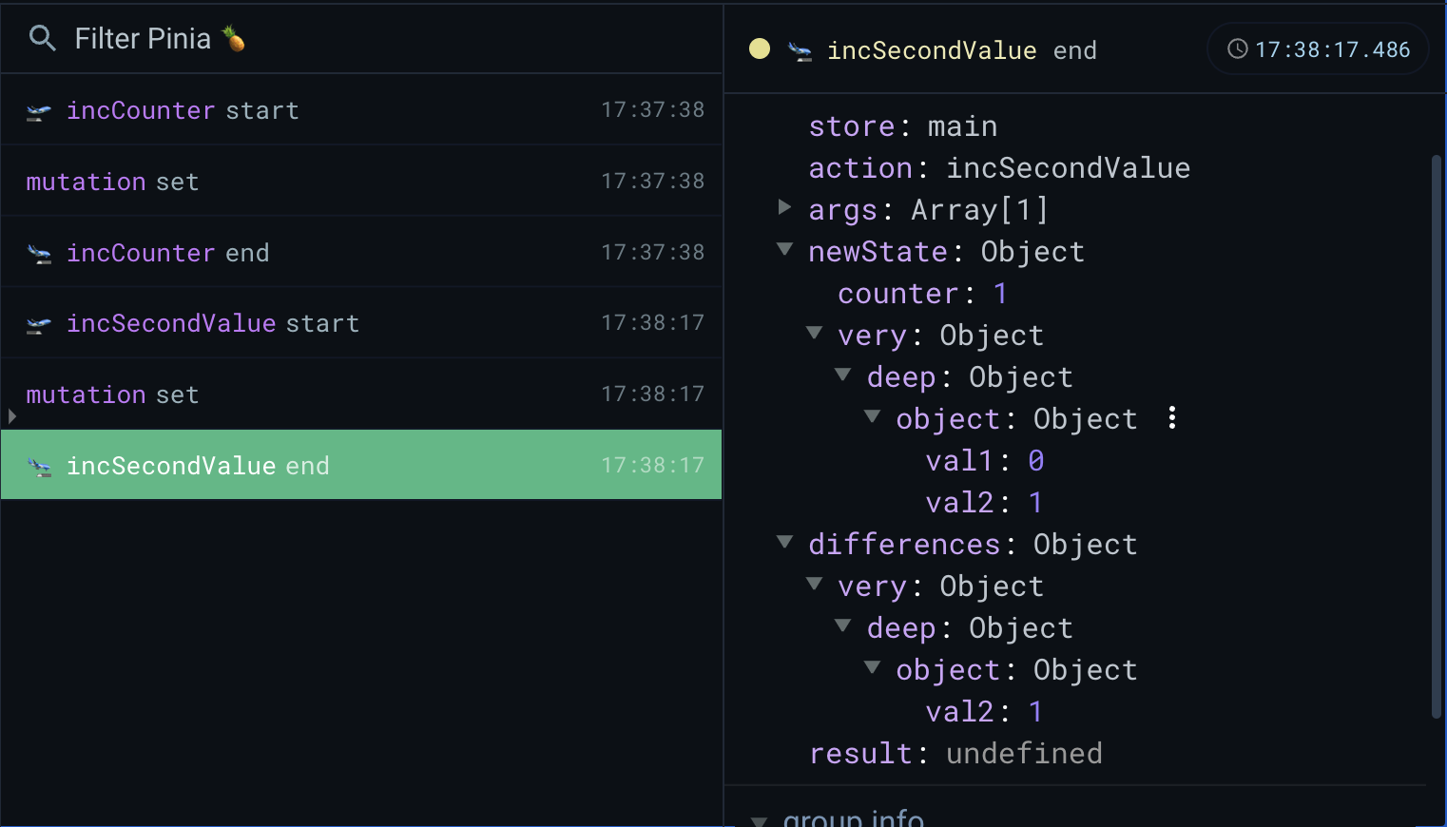Focus the Filter Pinia input field

coord(361,38)
